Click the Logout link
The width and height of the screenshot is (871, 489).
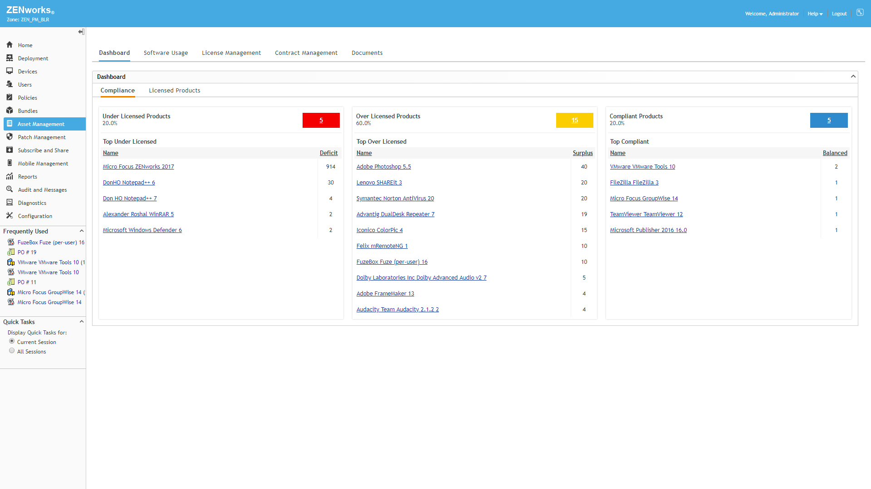point(839,14)
